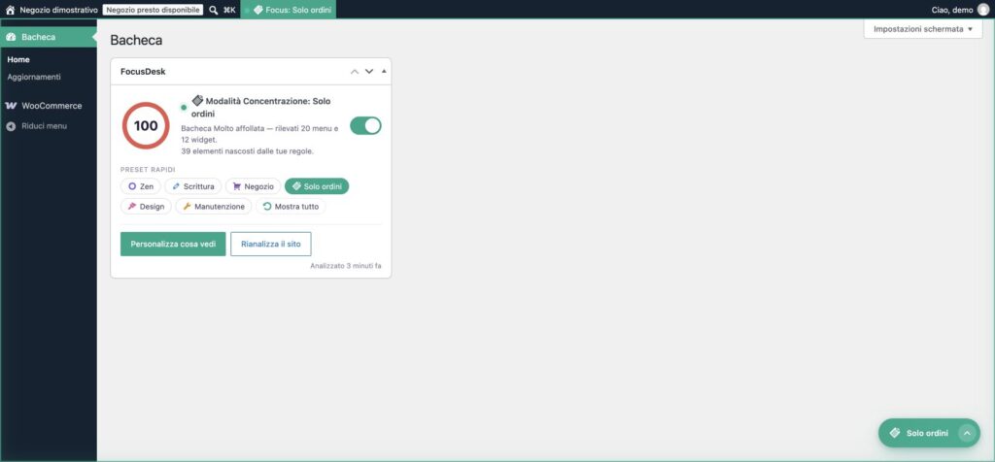The image size is (995, 462).
Task: Click the demo user avatar
Action: click(x=983, y=10)
